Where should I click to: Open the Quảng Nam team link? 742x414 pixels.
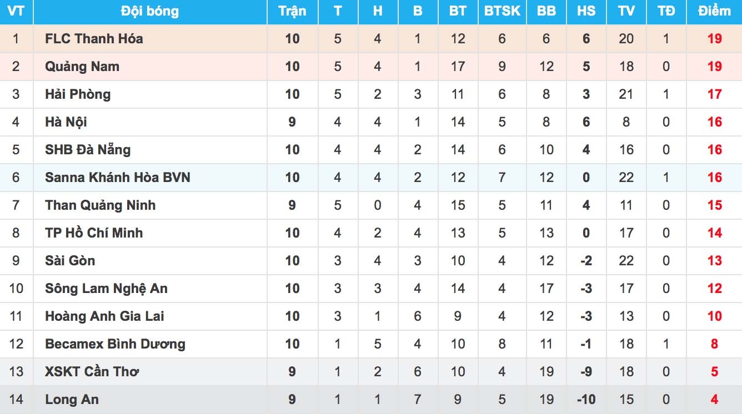click(82, 67)
